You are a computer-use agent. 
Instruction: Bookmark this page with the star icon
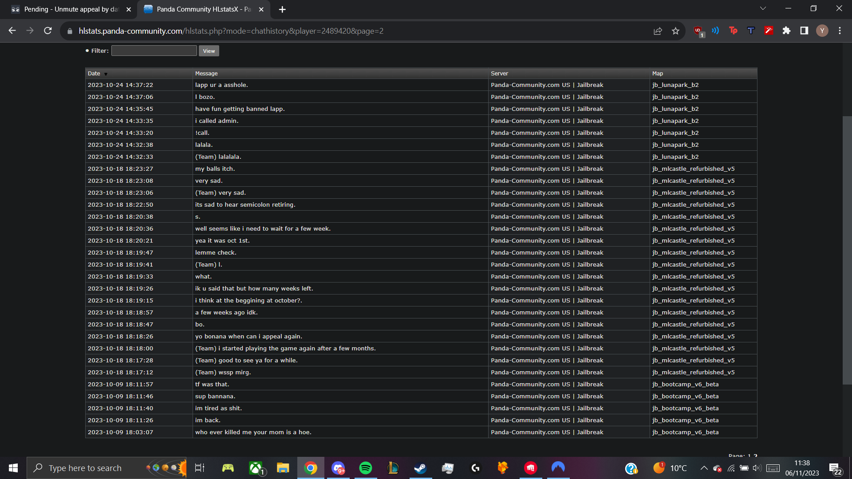(x=675, y=31)
